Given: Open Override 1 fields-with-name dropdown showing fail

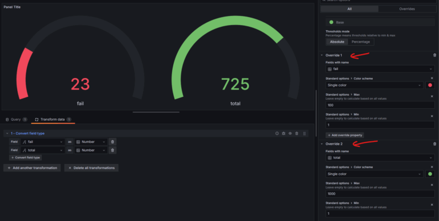Looking at the screenshot, I should click(x=380, y=69).
